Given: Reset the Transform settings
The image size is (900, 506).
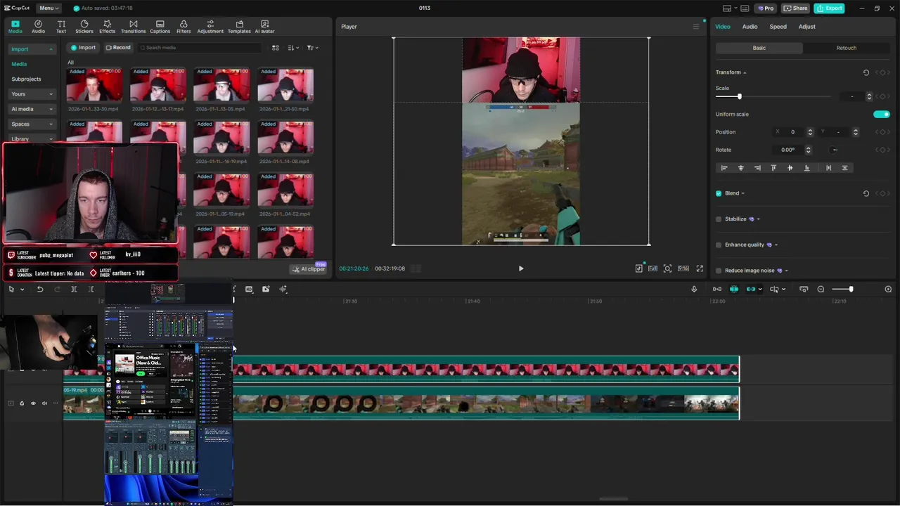Looking at the screenshot, I should 866,72.
